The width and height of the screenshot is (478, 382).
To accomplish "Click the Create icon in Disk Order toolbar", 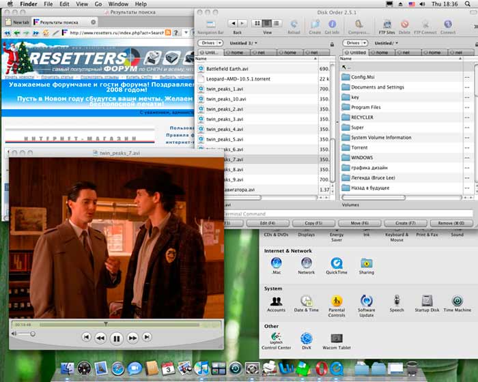I will 315,24.
